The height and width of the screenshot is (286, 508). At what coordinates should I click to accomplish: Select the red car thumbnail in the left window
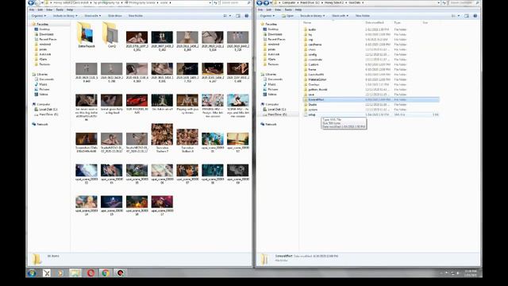[x=137, y=101]
